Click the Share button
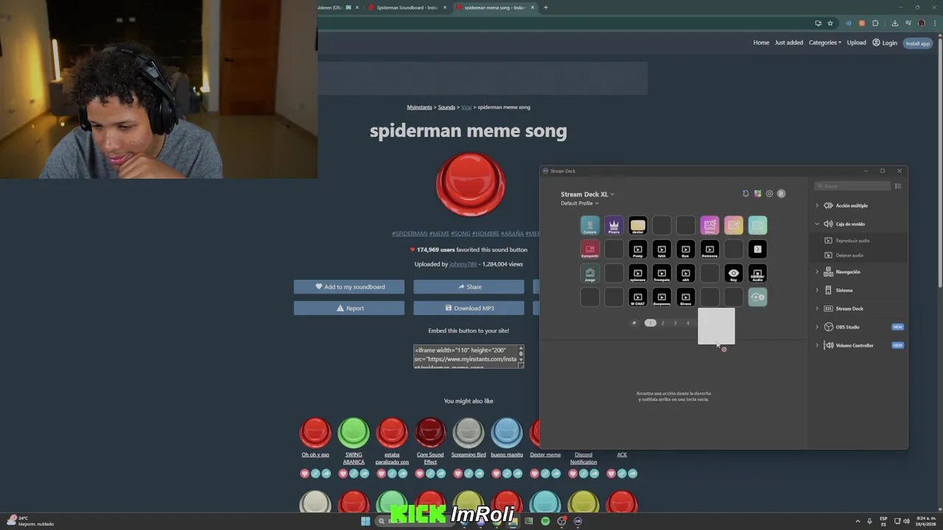943x530 pixels. pos(469,287)
